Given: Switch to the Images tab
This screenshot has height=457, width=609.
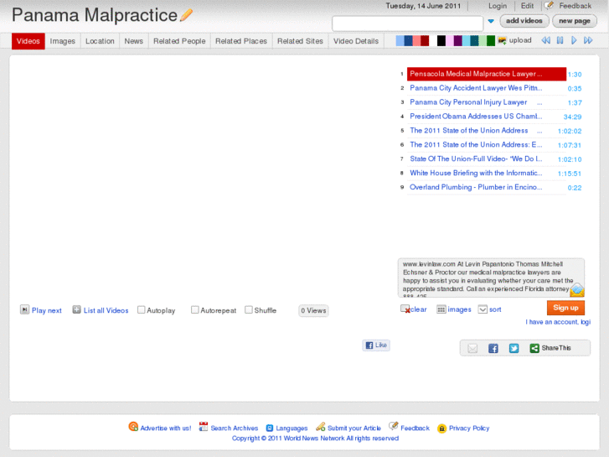Looking at the screenshot, I should (63, 41).
